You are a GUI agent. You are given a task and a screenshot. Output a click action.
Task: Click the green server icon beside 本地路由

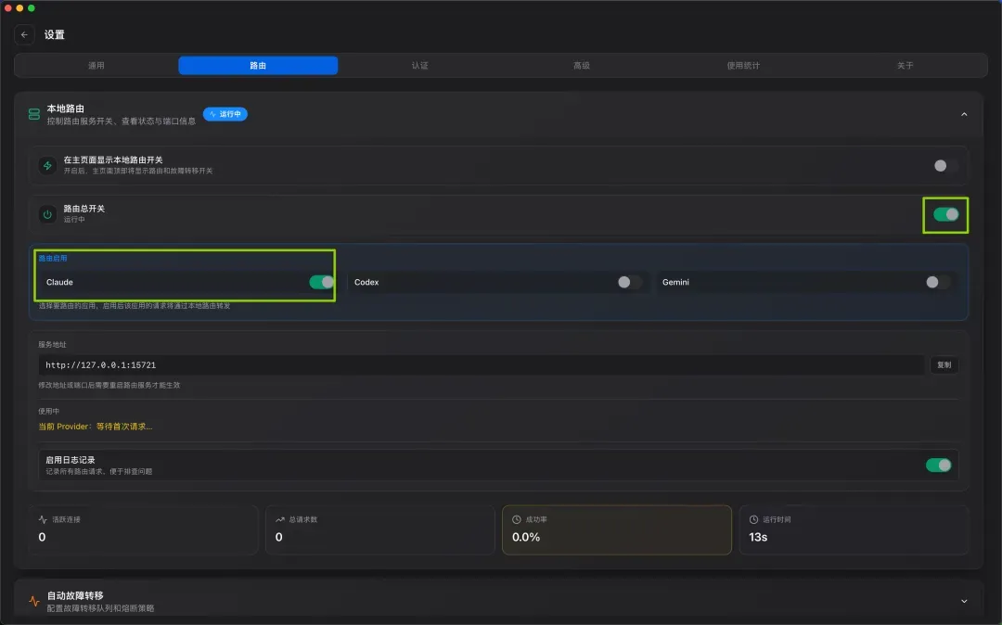34,114
